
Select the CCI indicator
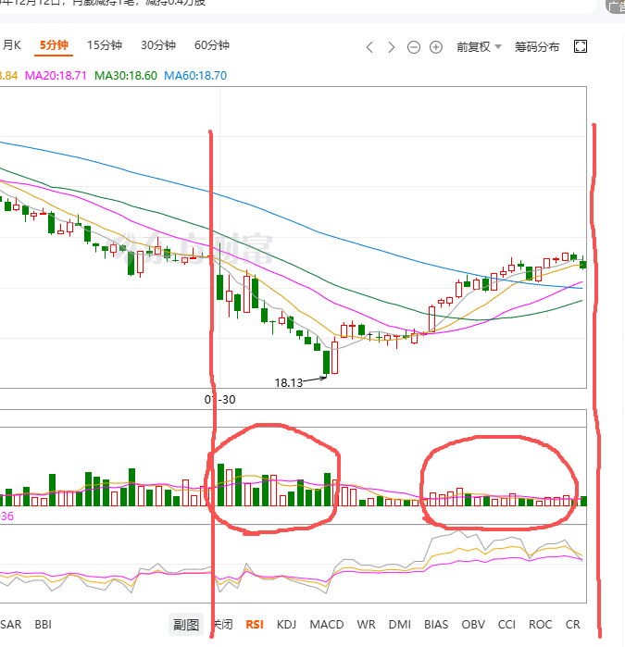[506, 624]
